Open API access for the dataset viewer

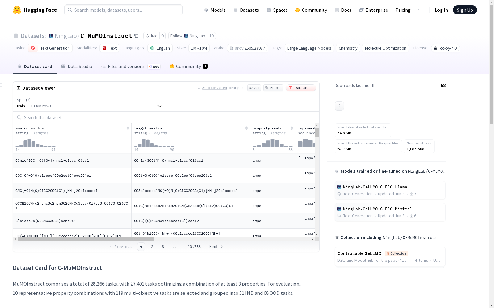(x=254, y=88)
